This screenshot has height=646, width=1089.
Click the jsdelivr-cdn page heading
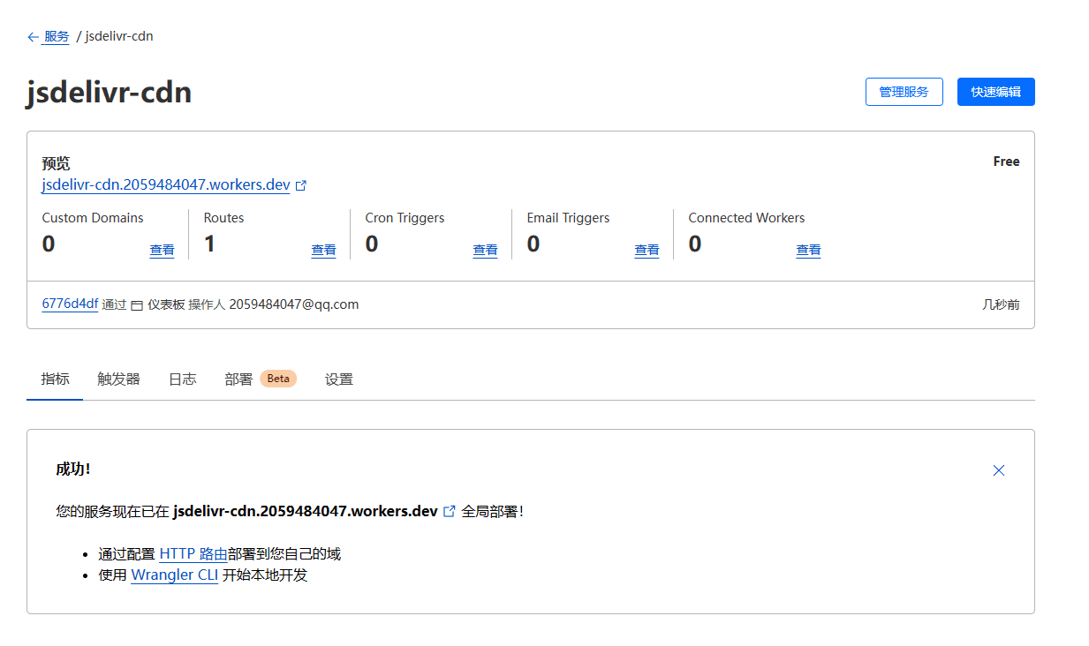coord(109,92)
